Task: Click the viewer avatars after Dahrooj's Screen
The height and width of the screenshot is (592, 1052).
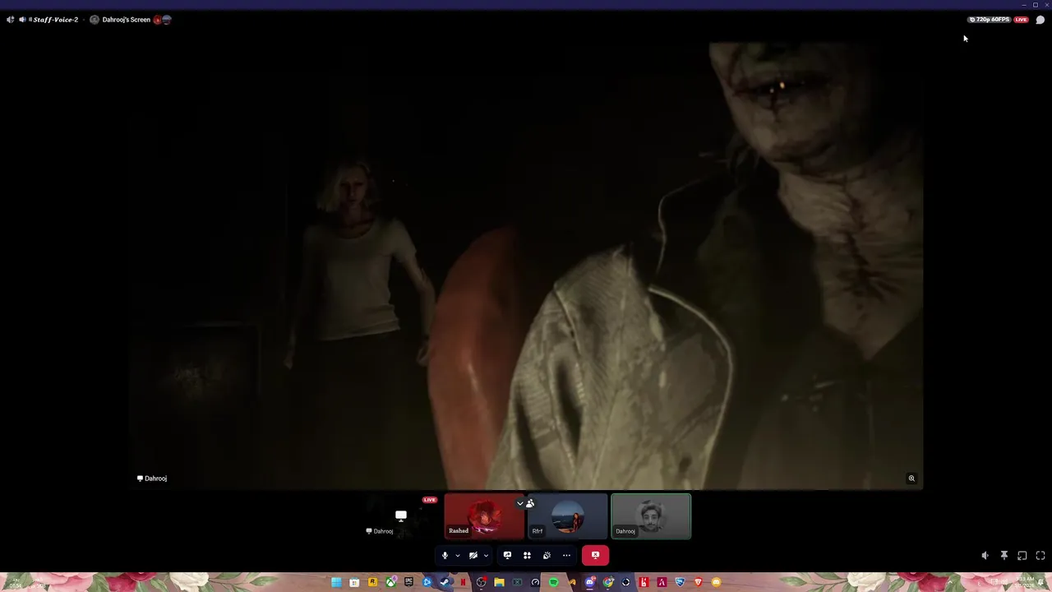Action: [163, 20]
